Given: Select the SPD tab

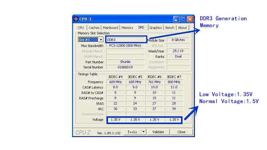Looking at the screenshot, I should click(x=141, y=27).
